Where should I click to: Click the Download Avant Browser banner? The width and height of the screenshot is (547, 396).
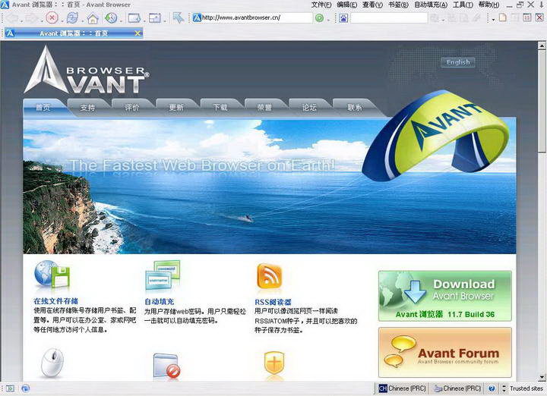coord(445,296)
